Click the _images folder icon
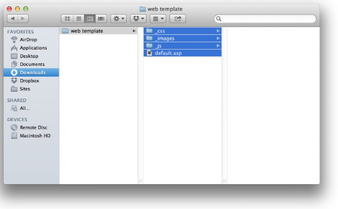The width and height of the screenshot is (338, 209). point(149,38)
